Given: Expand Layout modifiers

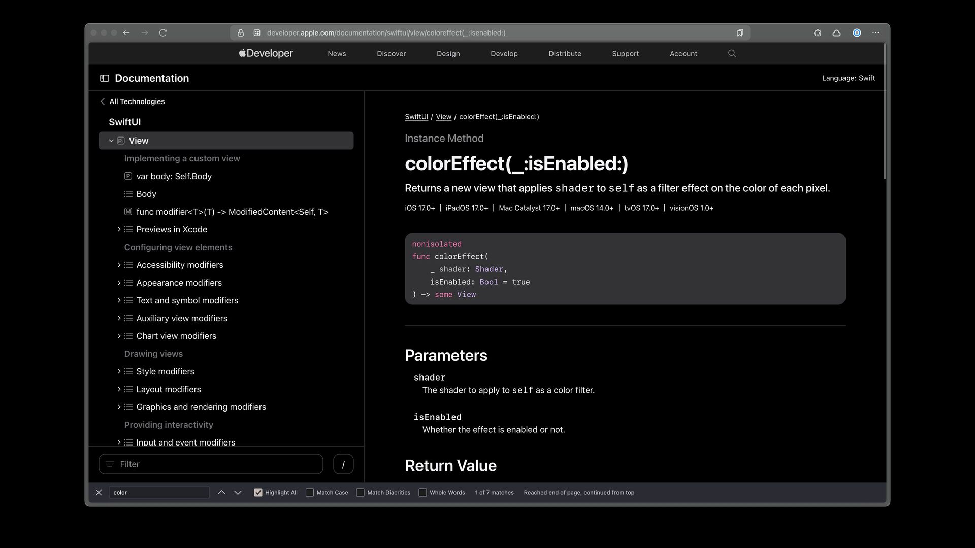Looking at the screenshot, I should (119, 389).
